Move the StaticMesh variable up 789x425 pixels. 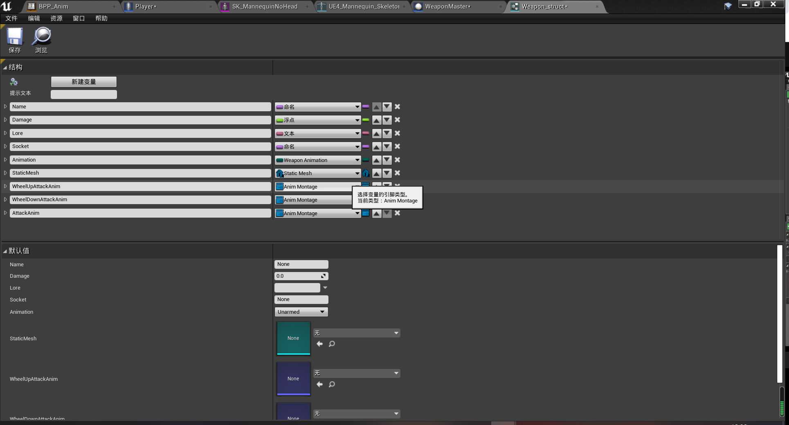377,173
